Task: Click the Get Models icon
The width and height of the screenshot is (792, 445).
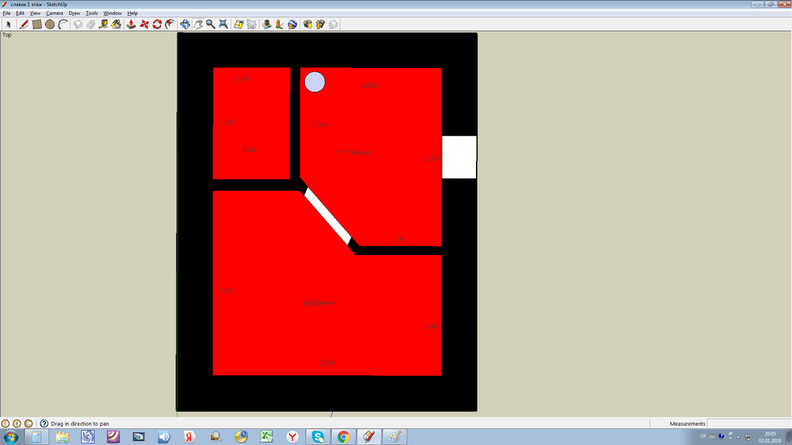Action: click(307, 25)
